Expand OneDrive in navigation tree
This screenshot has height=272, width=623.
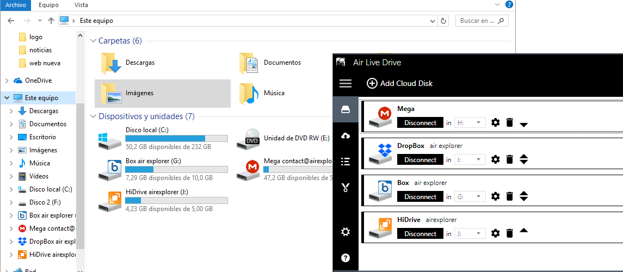tap(7, 81)
